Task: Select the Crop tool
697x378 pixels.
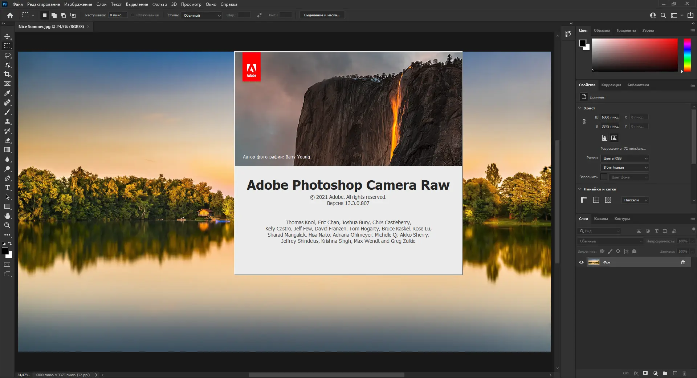Action: pos(7,74)
